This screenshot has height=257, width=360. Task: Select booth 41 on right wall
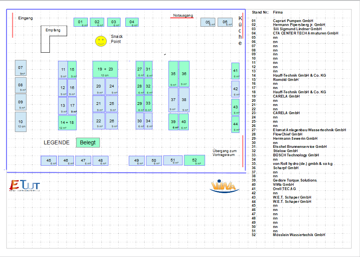(x=235, y=71)
